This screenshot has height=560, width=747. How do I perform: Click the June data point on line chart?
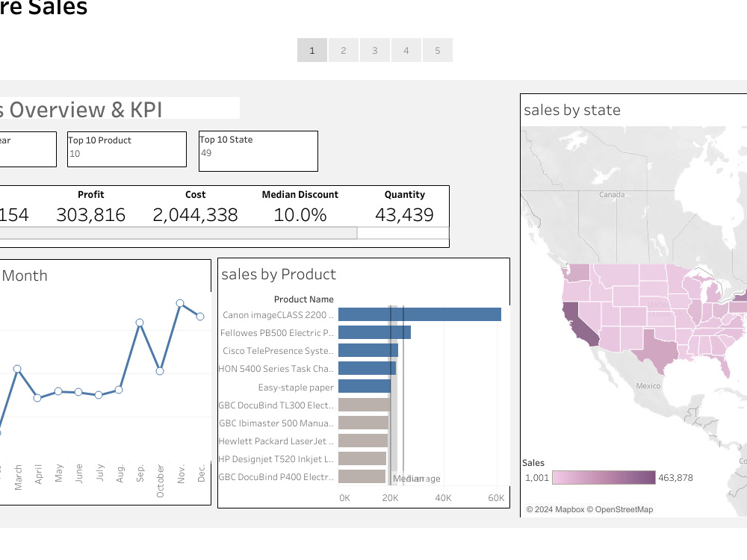(x=78, y=393)
